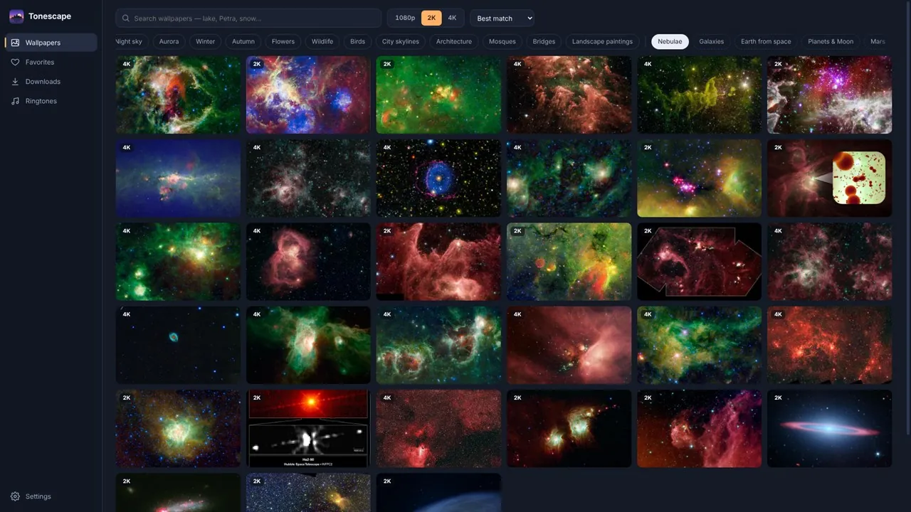Open the polygon-outlined red mosaic wallpaper
Screen dimensions: 911x512
pyautogui.click(x=699, y=262)
